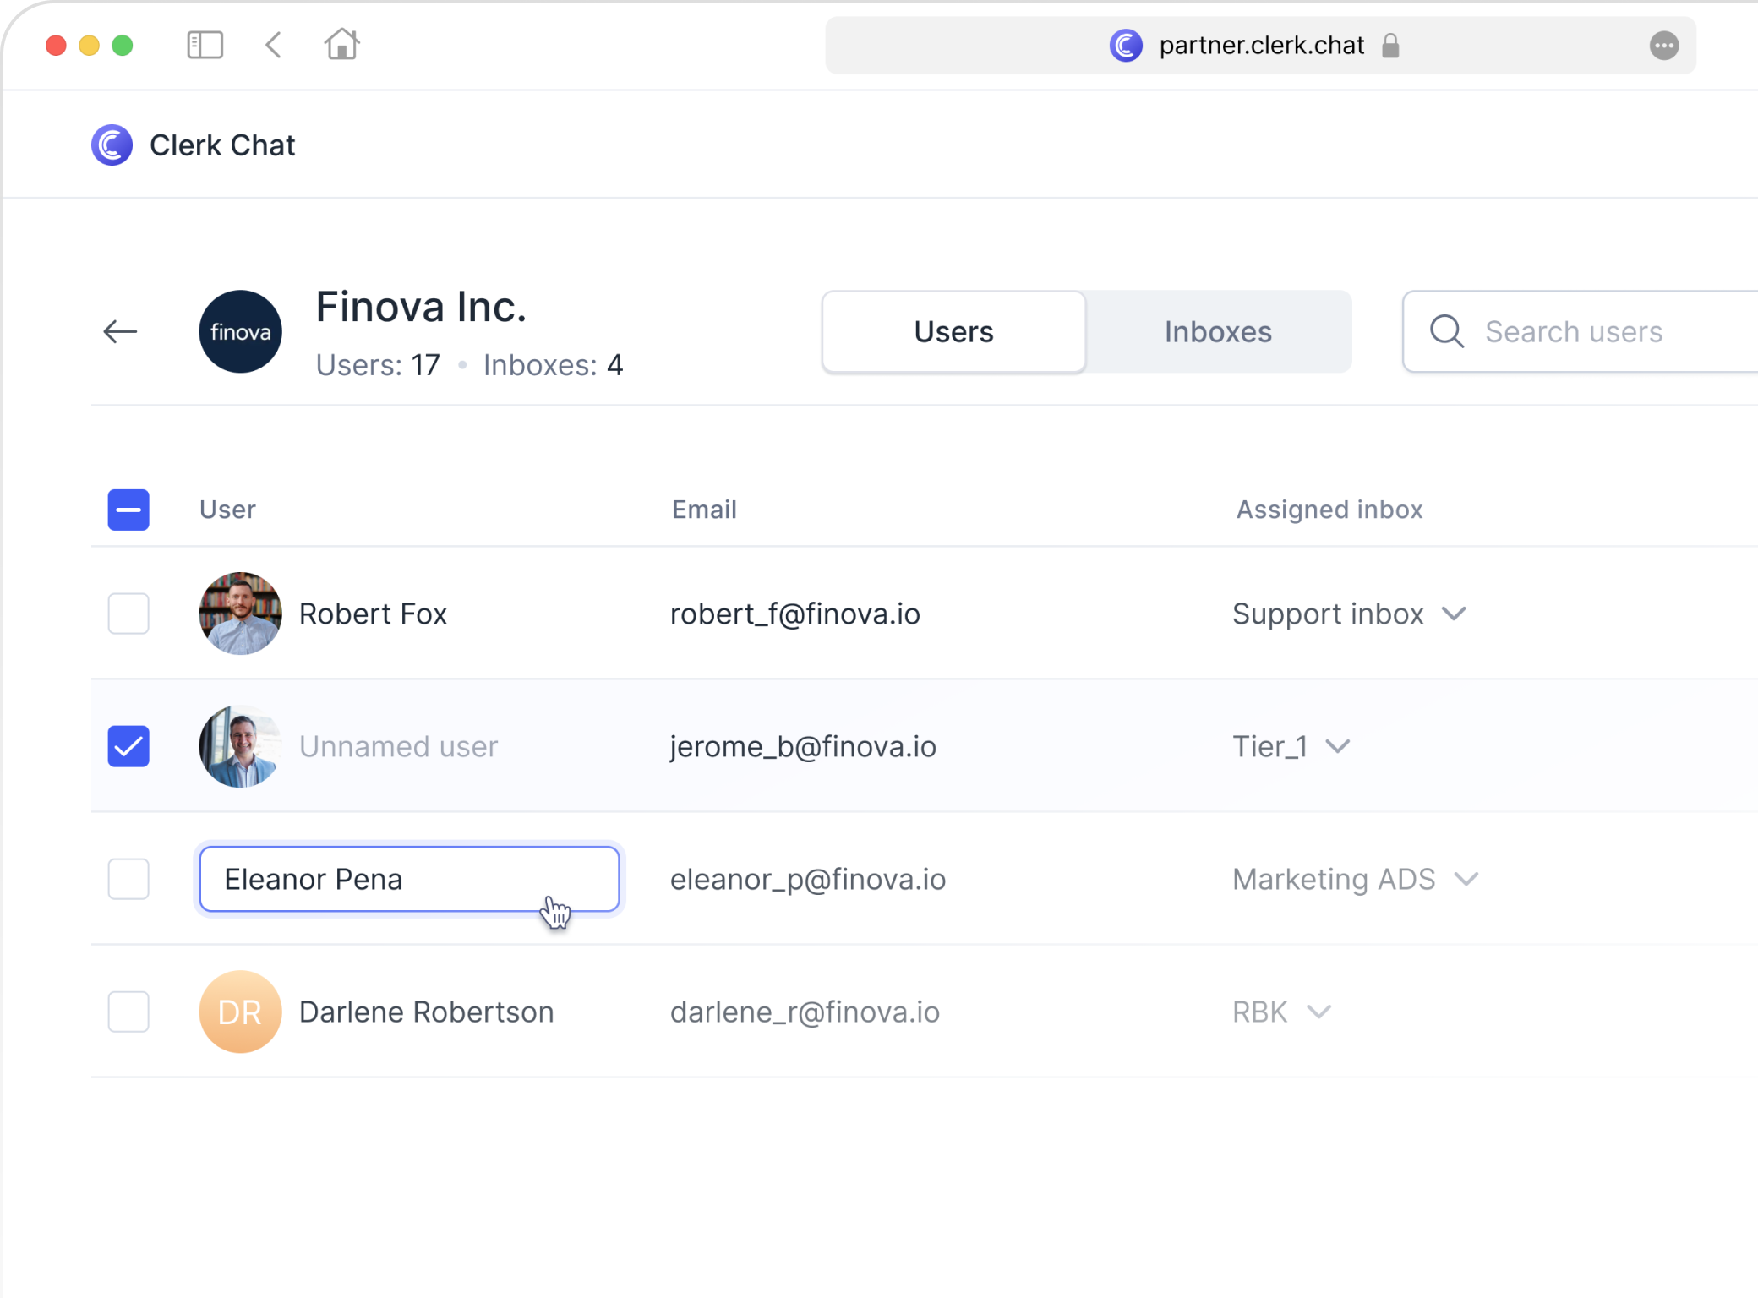Image resolution: width=1758 pixels, height=1298 pixels.
Task: Click the Finova Inc. company avatar
Action: tap(239, 331)
